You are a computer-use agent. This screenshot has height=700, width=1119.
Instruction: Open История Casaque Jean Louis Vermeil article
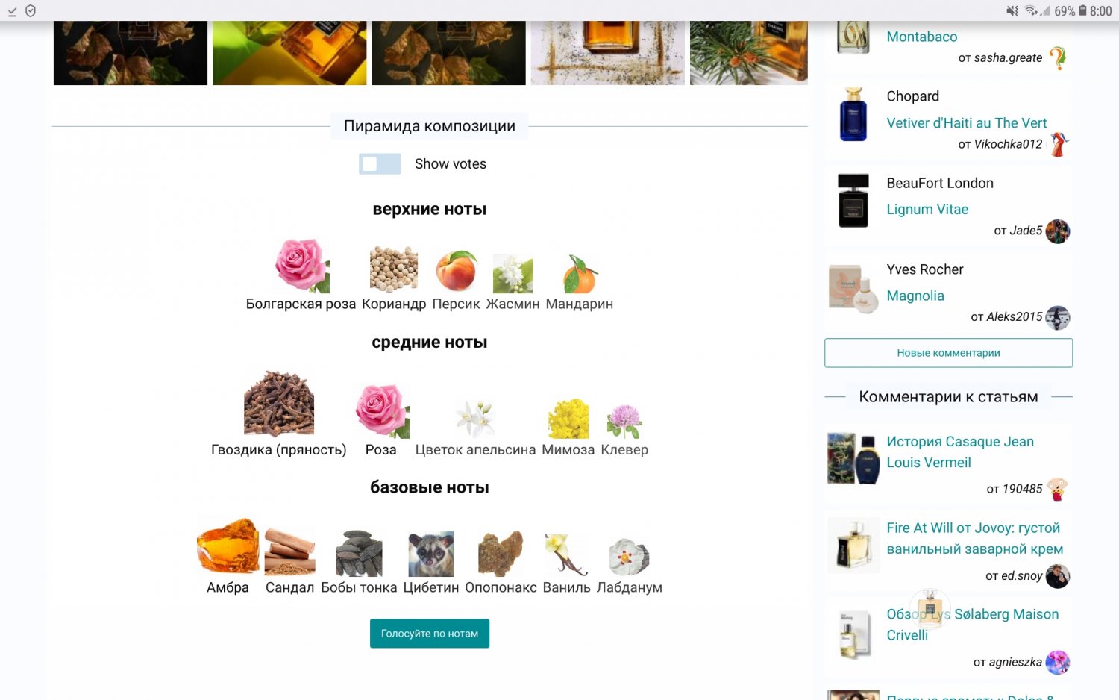tap(960, 452)
